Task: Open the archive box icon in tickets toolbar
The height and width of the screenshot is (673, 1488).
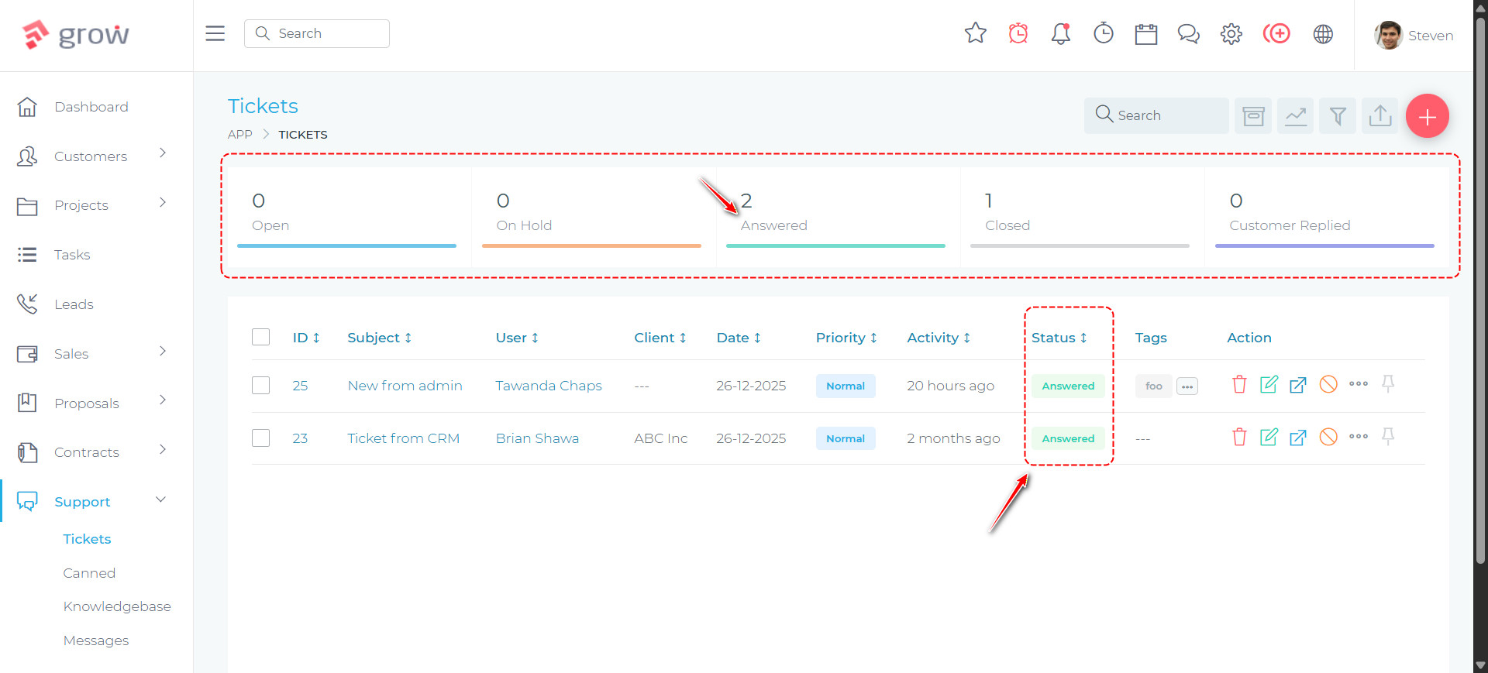Action: (1253, 116)
